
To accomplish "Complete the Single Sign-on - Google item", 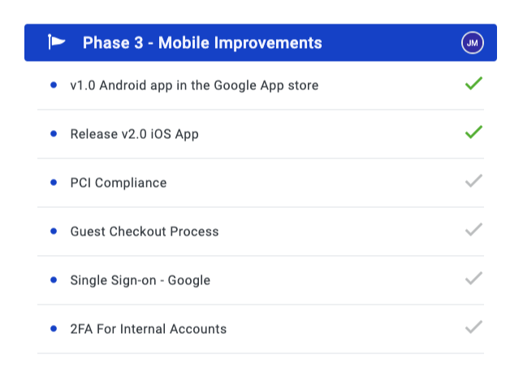I will pyautogui.click(x=473, y=279).
